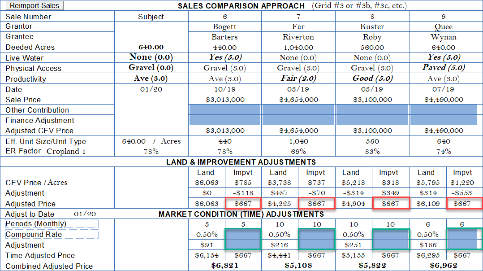Select sale 9 improvement time Adjustment blue cell
Screen dimensions: 483x271
464,245
